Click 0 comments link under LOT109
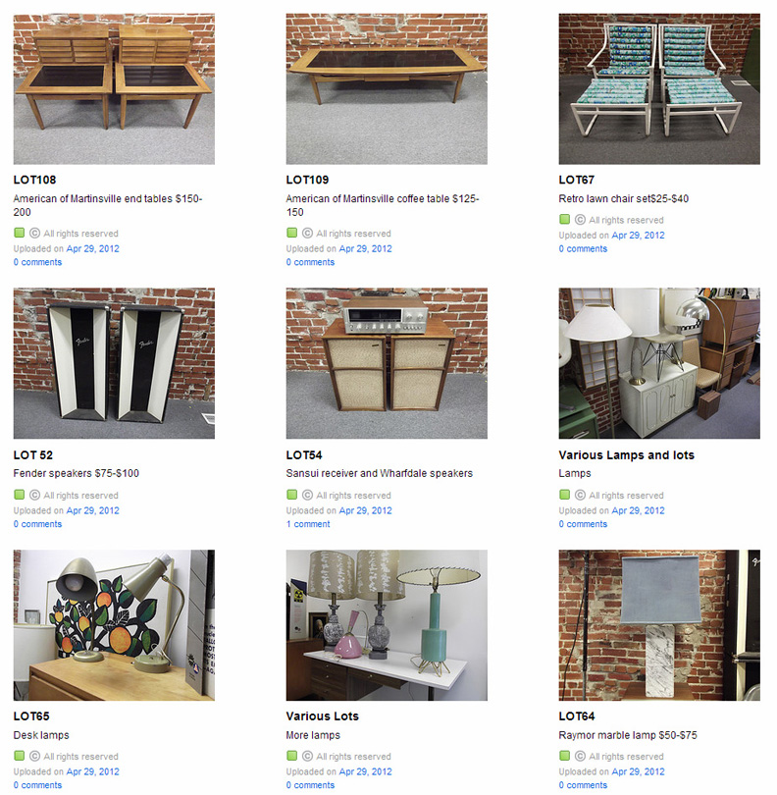This screenshot has height=795, width=777. tap(310, 262)
